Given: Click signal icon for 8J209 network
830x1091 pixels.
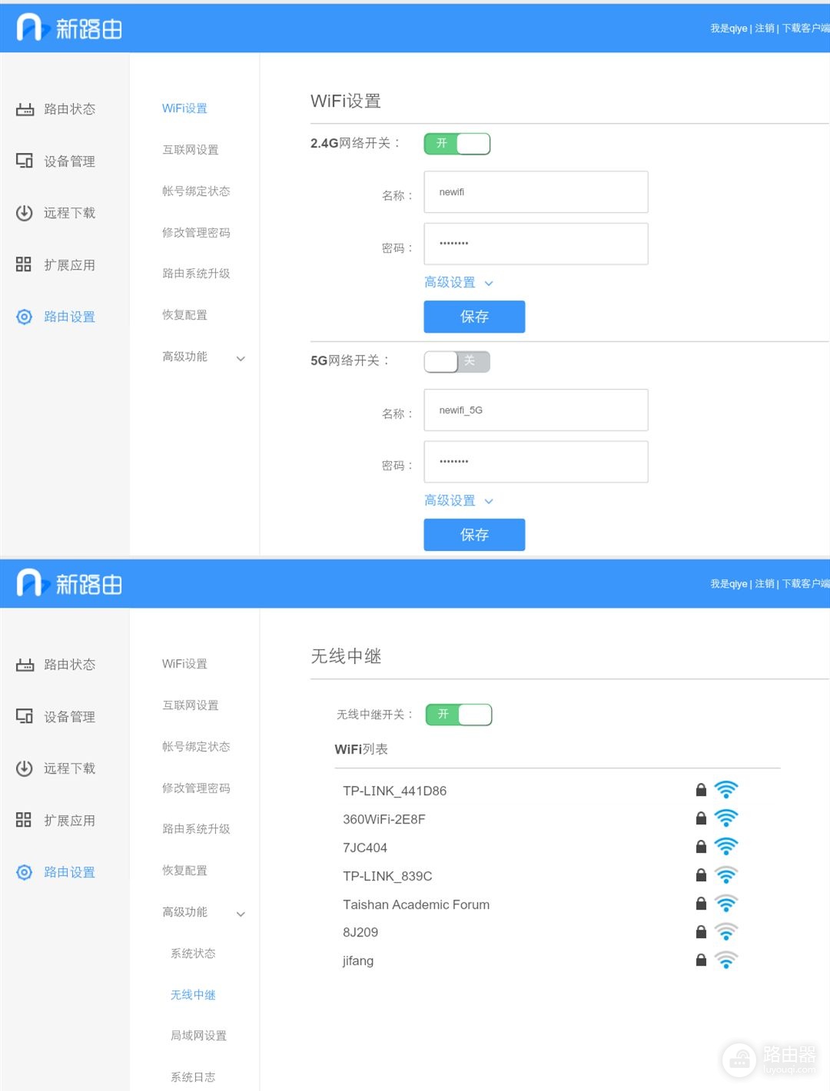Looking at the screenshot, I should pyautogui.click(x=726, y=931).
